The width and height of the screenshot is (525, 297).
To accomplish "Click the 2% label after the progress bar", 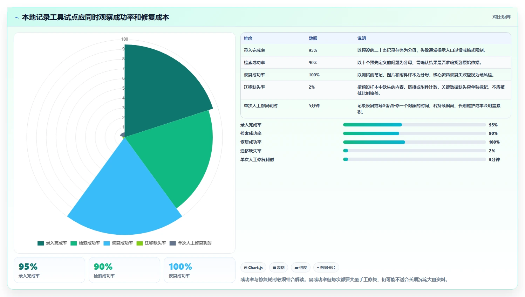I will click(492, 151).
